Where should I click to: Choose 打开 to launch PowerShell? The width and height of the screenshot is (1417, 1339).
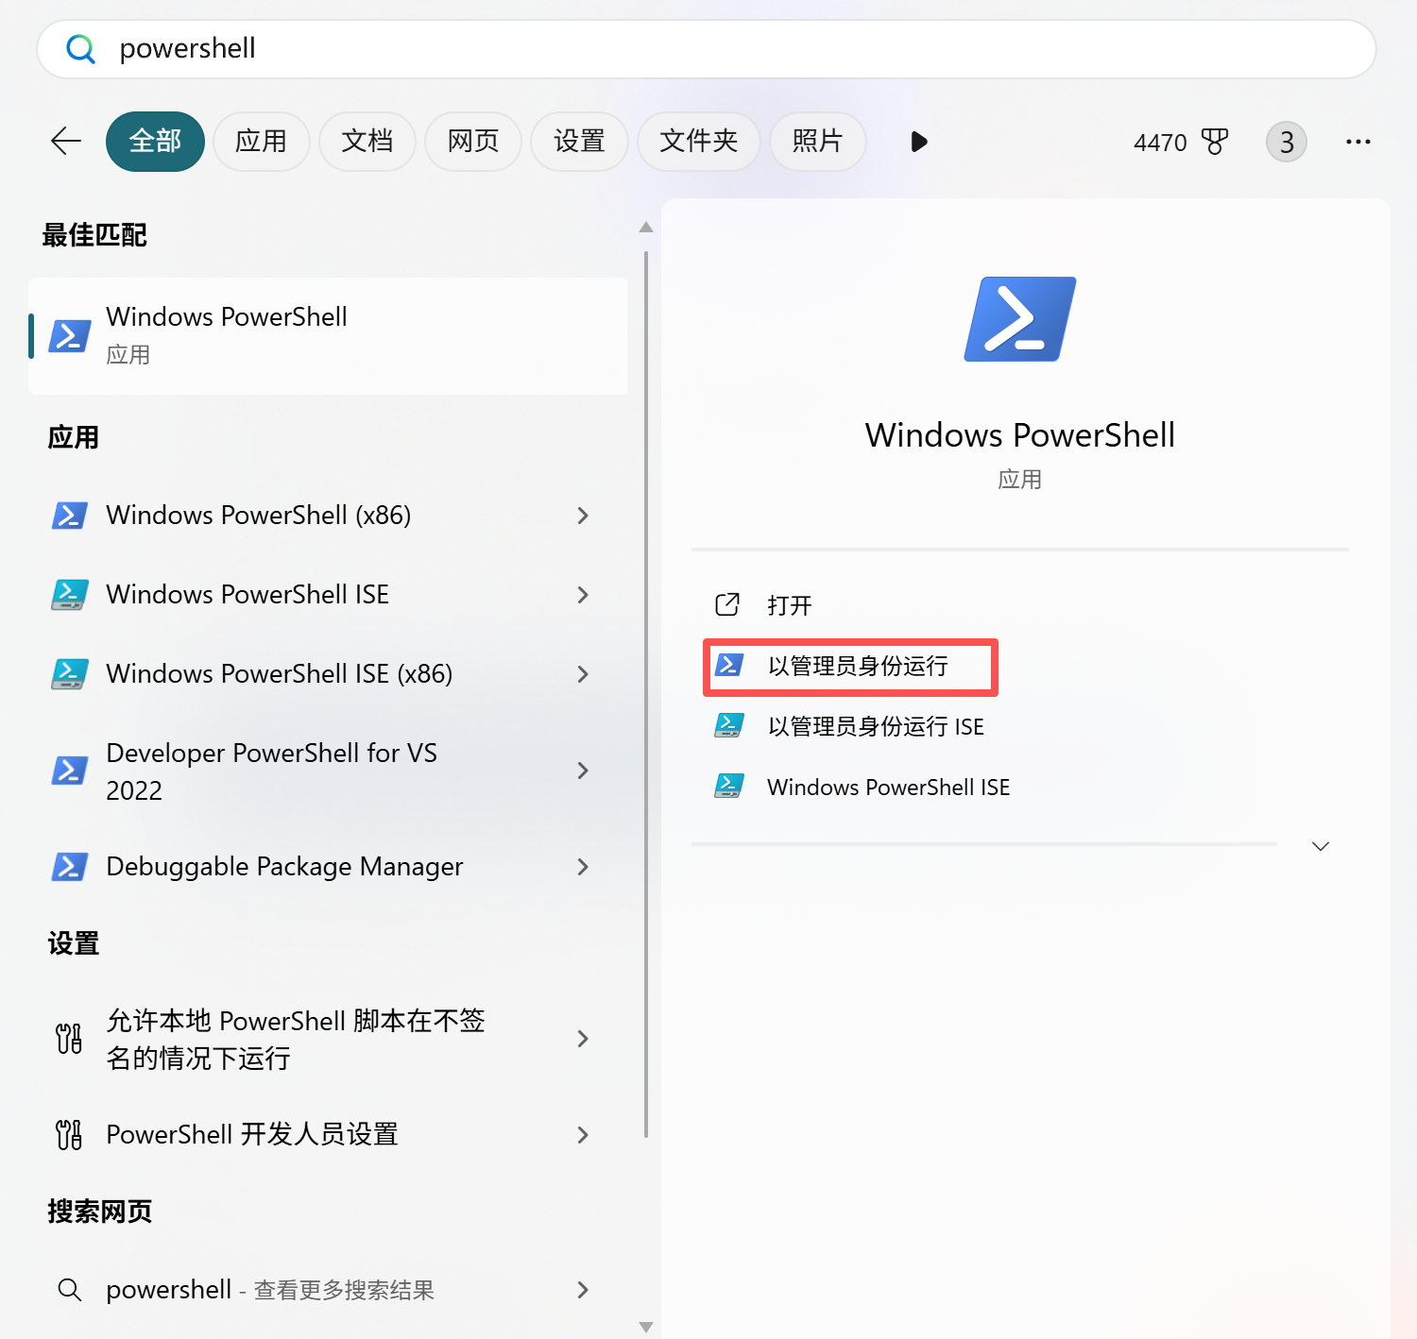click(x=790, y=605)
